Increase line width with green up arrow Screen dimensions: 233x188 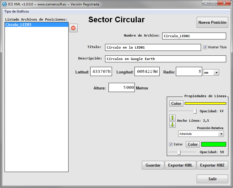(x=172, y=118)
